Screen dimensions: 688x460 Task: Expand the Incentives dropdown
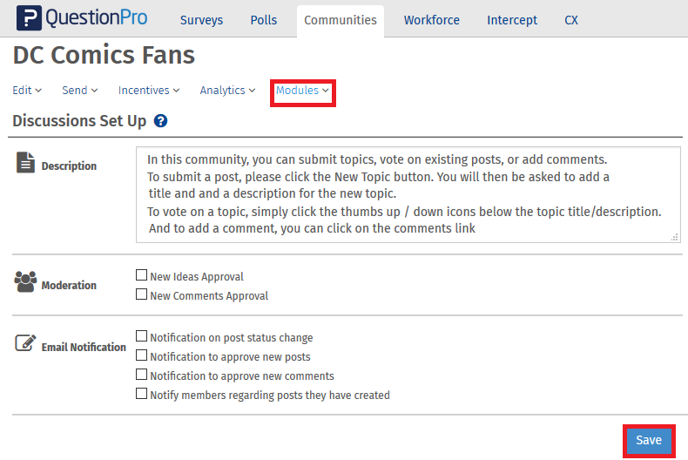149,91
